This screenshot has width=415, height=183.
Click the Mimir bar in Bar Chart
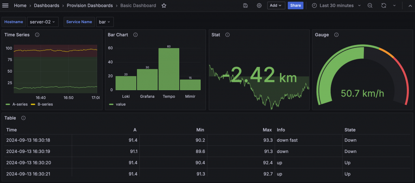pos(190,85)
